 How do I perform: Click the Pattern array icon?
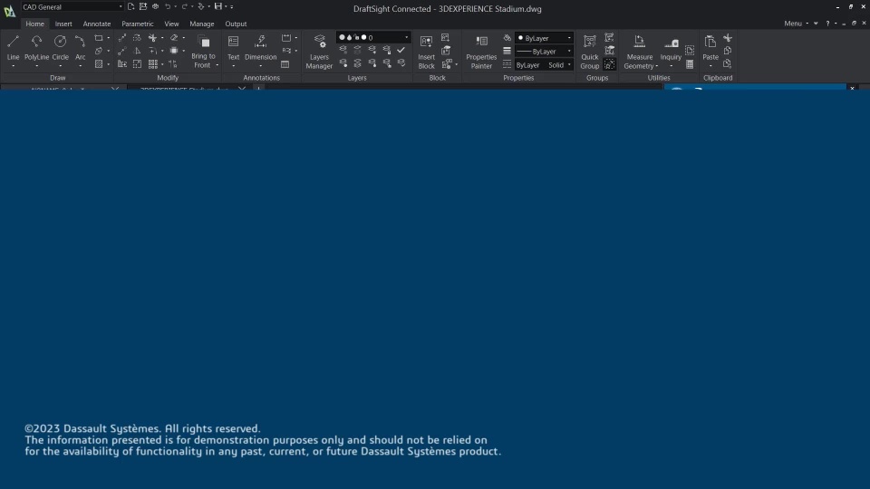click(x=152, y=64)
